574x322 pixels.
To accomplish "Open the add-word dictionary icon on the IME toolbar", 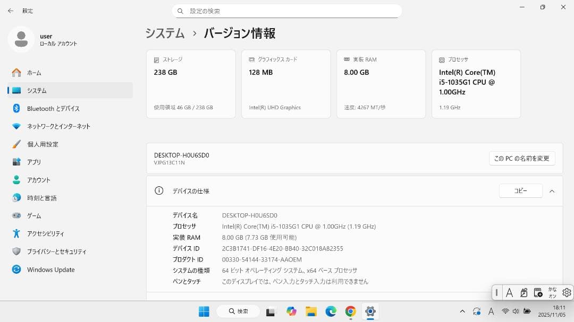I will click(x=538, y=292).
